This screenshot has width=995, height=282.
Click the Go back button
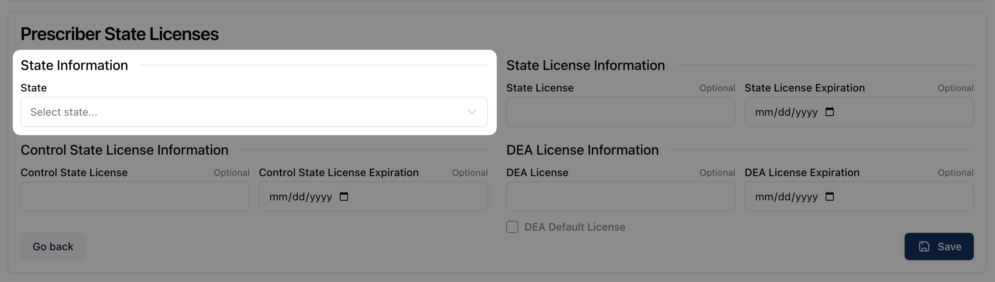pyautogui.click(x=53, y=246)
